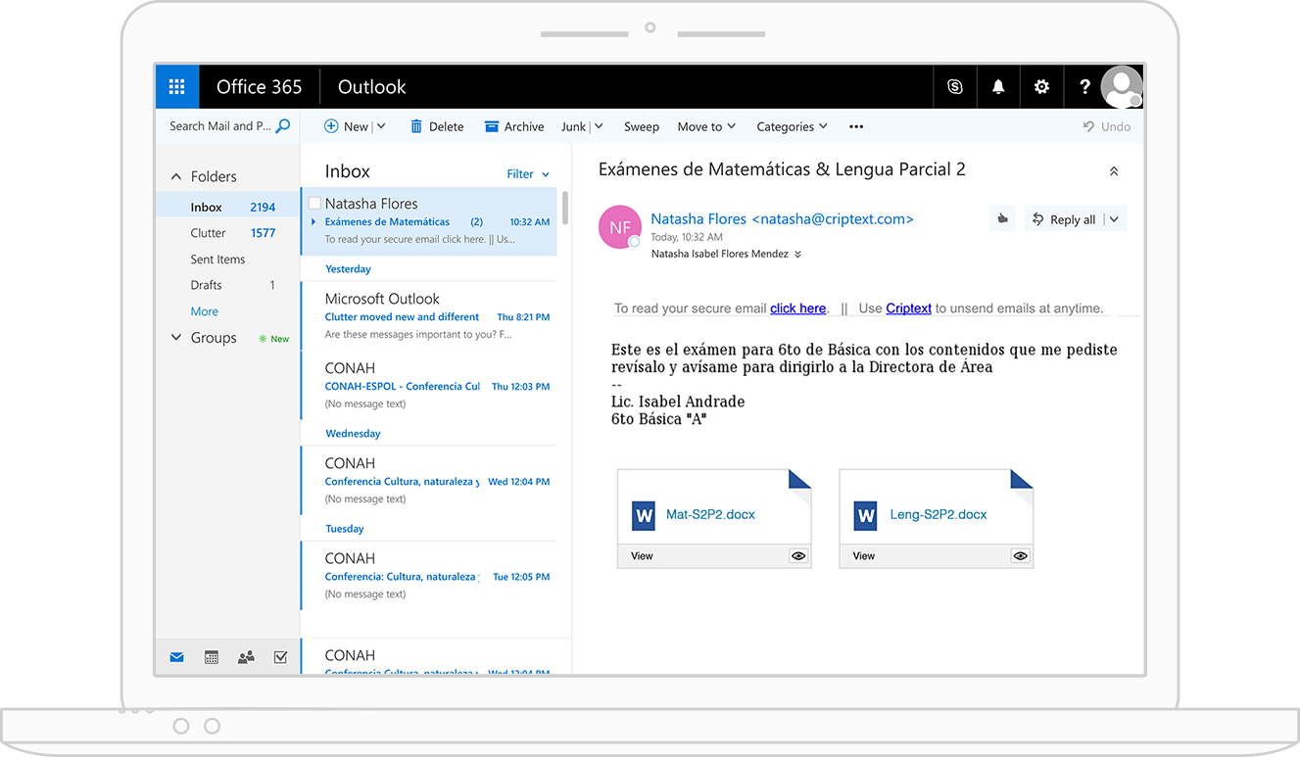Click the help question mark icon

coord(1084,87)
